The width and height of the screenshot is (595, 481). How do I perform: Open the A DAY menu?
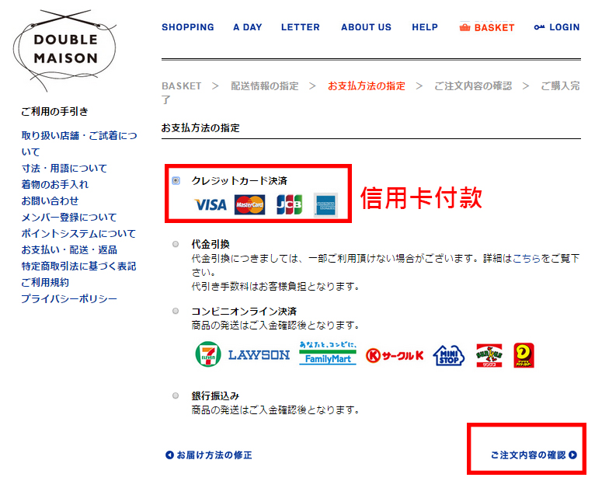coord(248,27)
